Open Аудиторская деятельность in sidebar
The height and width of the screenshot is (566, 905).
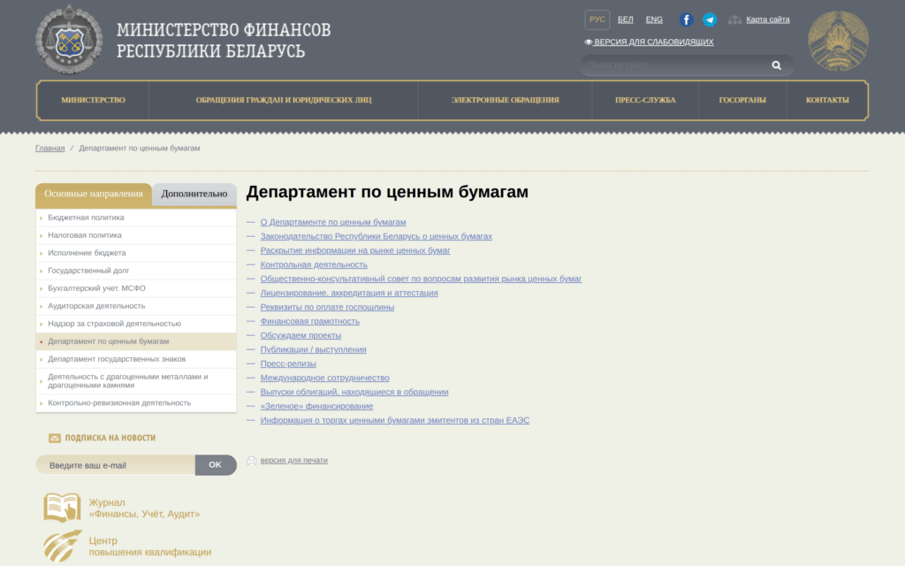(136, 306)
